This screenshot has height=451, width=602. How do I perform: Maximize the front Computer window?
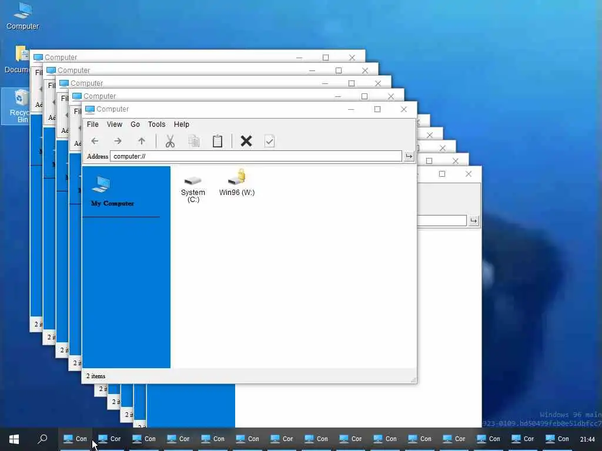377,109
